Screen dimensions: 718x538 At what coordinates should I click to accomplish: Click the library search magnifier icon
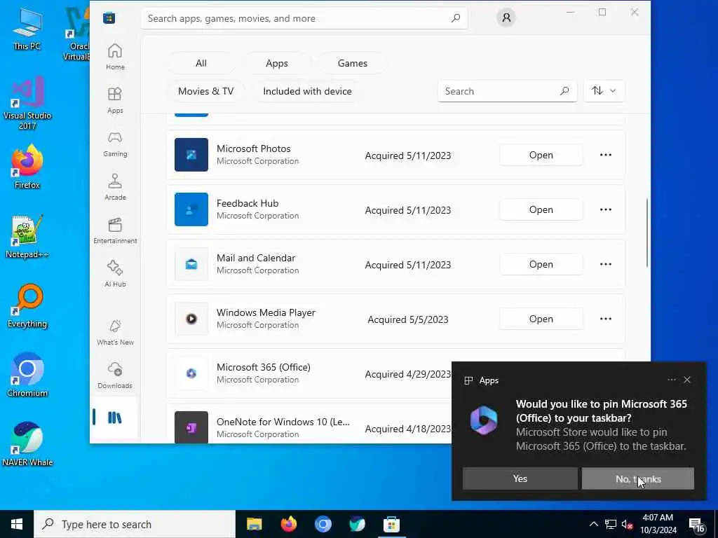tap(564, 91)
